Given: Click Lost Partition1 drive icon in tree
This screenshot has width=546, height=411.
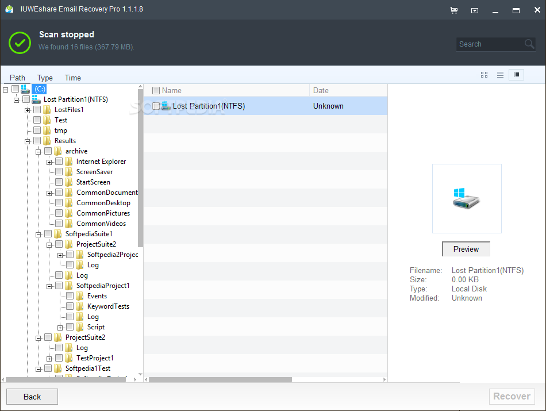Looking at the screenshot, I should 36,99.
